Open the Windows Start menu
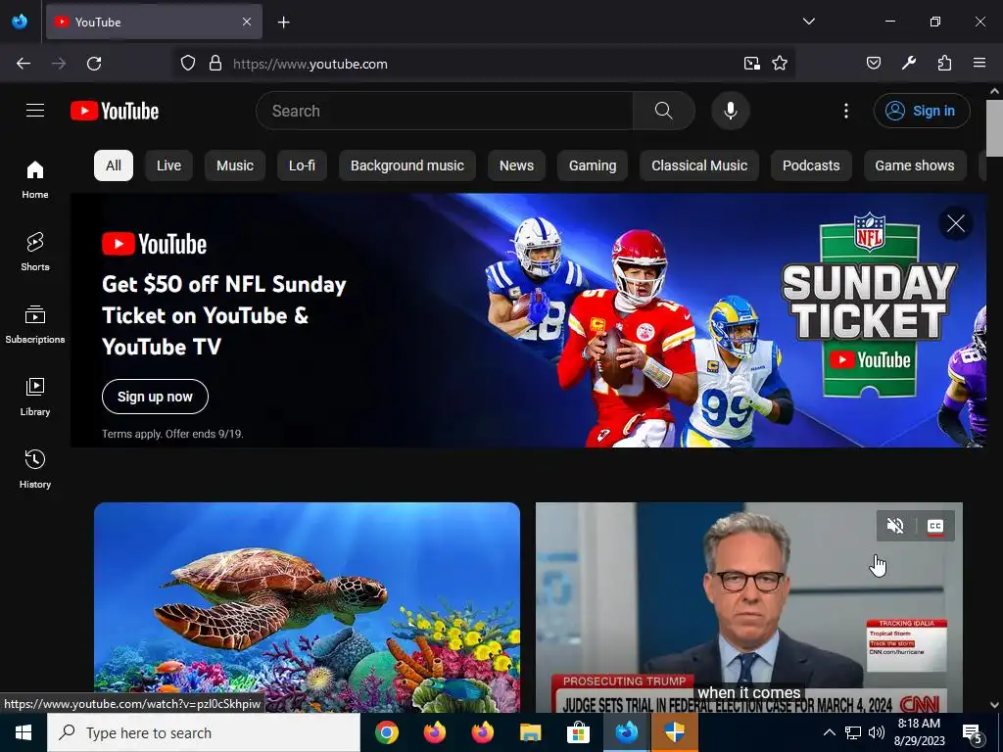1003x752 pixels. coord(24,732)
